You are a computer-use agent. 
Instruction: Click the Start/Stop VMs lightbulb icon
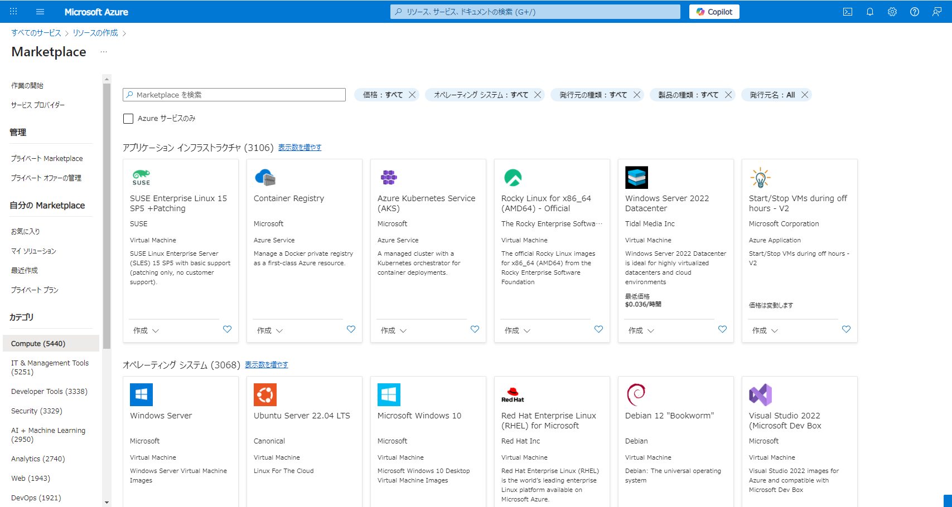[760, 177]
